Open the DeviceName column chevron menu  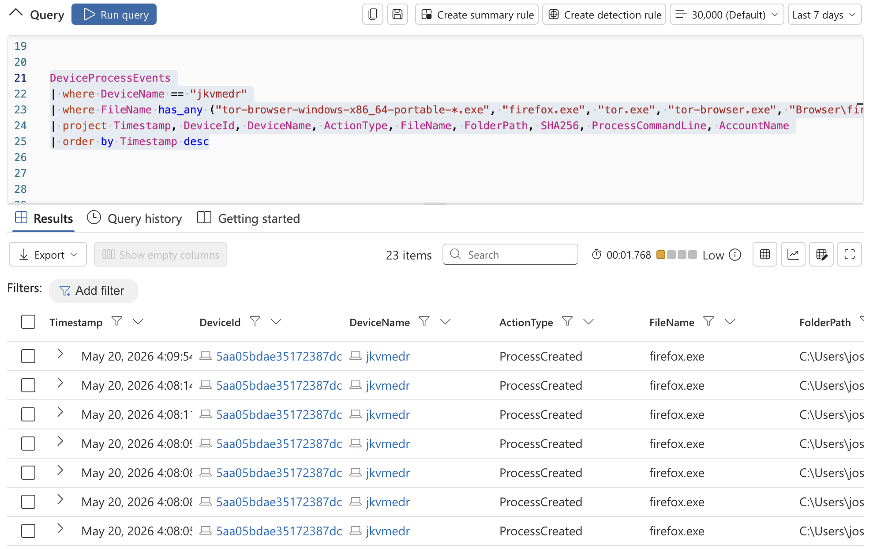click(446, 322)
